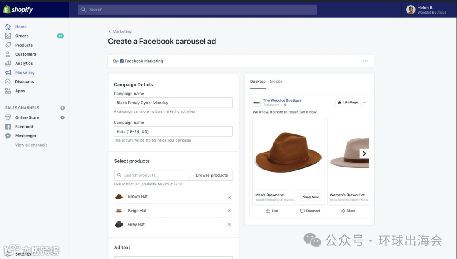This screenshot has height=259, width=457.
Task: Open the Products menu item
Action: pyautogui.click(x=24, y=45)
